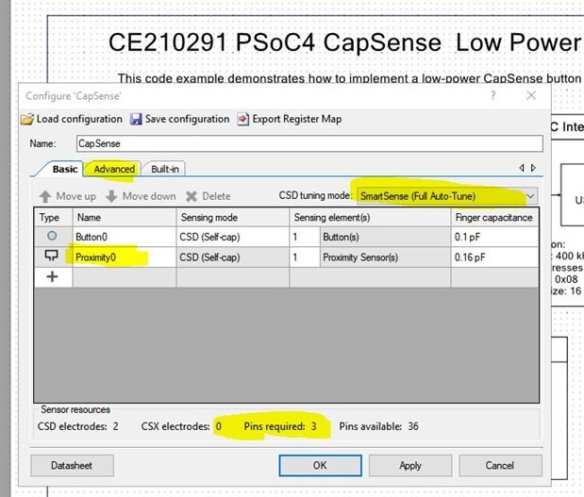The image size is (584, 497).
Task: Click the Pins required: 3 label
Action: [280, 426]
